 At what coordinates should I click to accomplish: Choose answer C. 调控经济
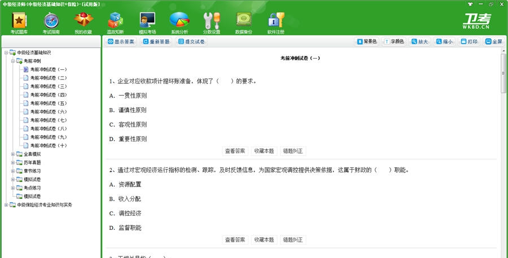[125, 213]
